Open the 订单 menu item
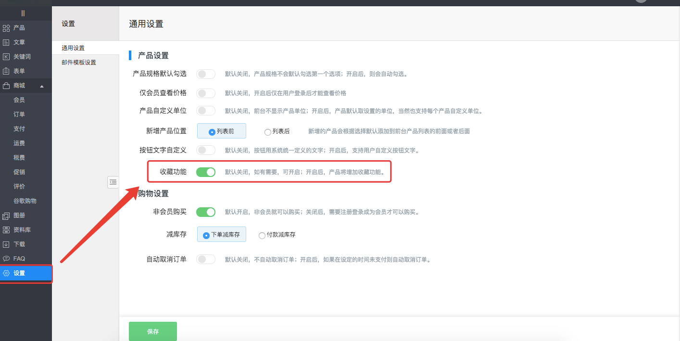This screenshot has width=680, height=341. pos(18,114)
